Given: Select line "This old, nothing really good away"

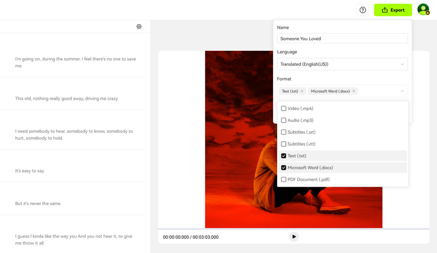Looking at the screenshot, I should (x=67, y=99).
